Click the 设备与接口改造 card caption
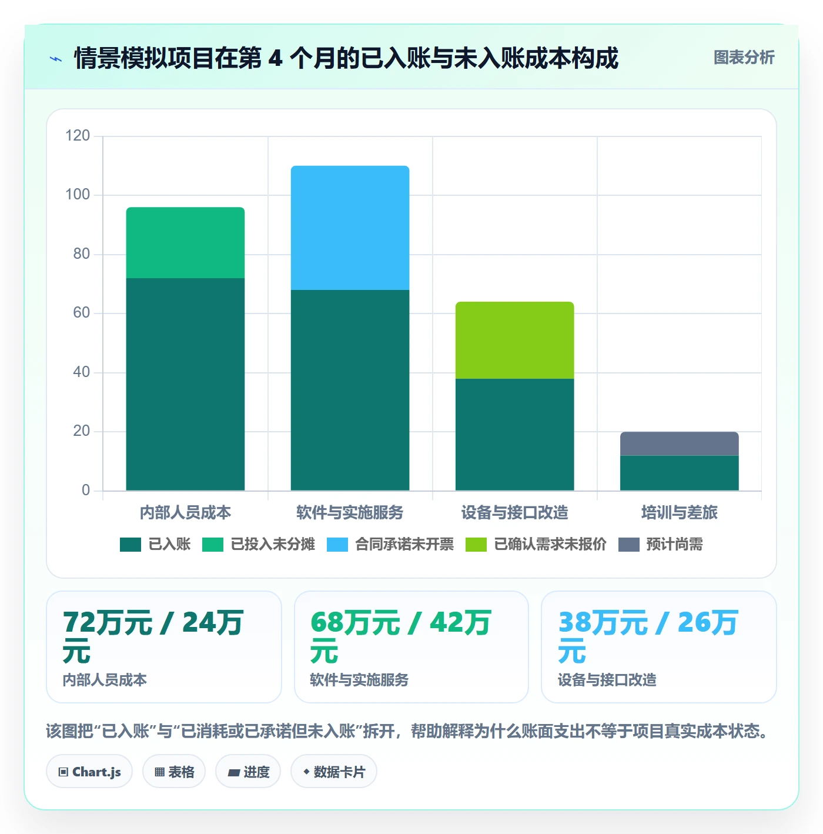 point(607,680)
